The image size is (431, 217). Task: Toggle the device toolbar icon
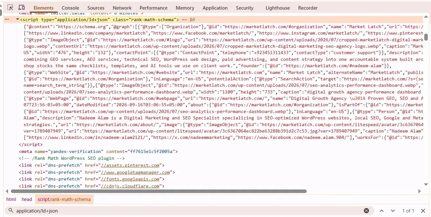[x=22, y=7]
